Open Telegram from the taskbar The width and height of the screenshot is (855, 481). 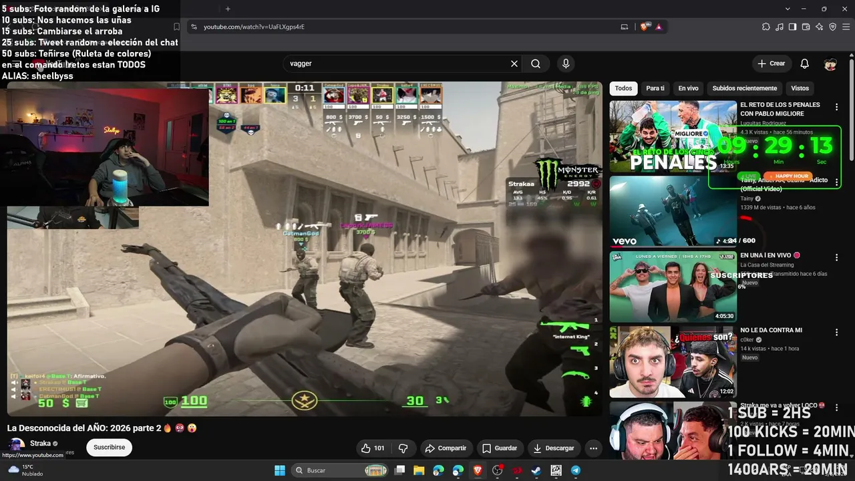point(576,470)
